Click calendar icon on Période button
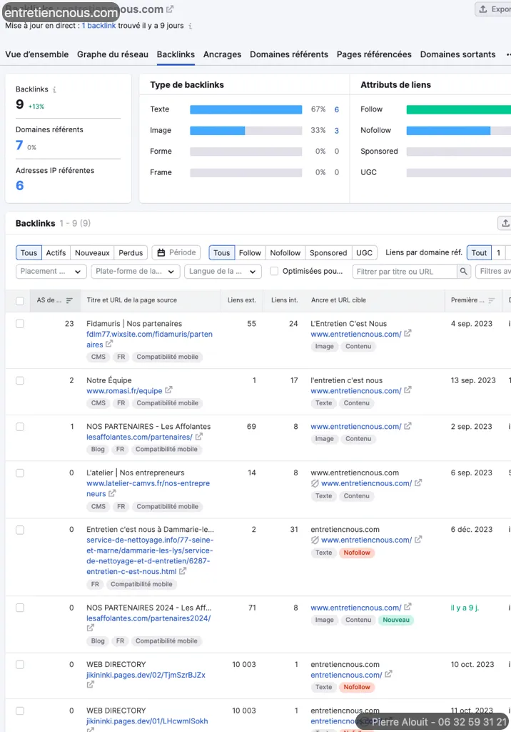Viewport: 511px width, 732px height. (x=161, y=252)
